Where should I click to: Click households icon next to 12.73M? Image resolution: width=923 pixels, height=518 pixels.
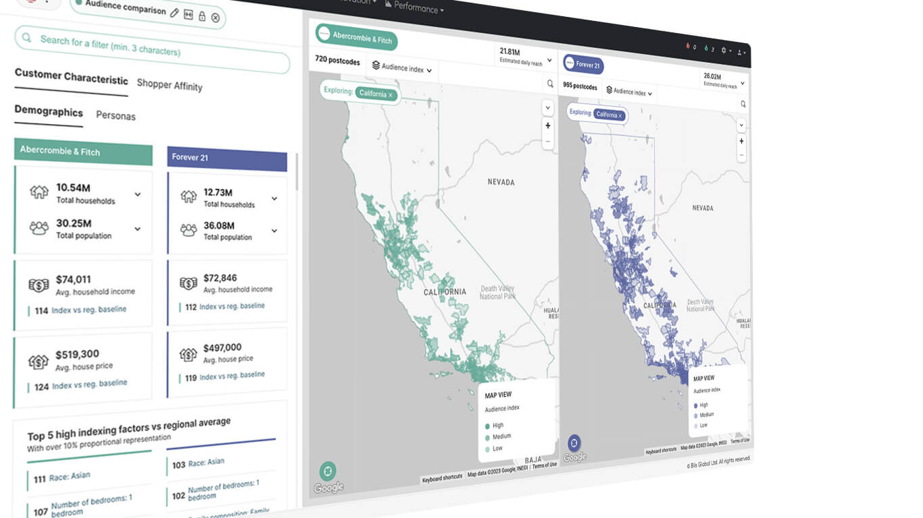(x=189, y=197)
